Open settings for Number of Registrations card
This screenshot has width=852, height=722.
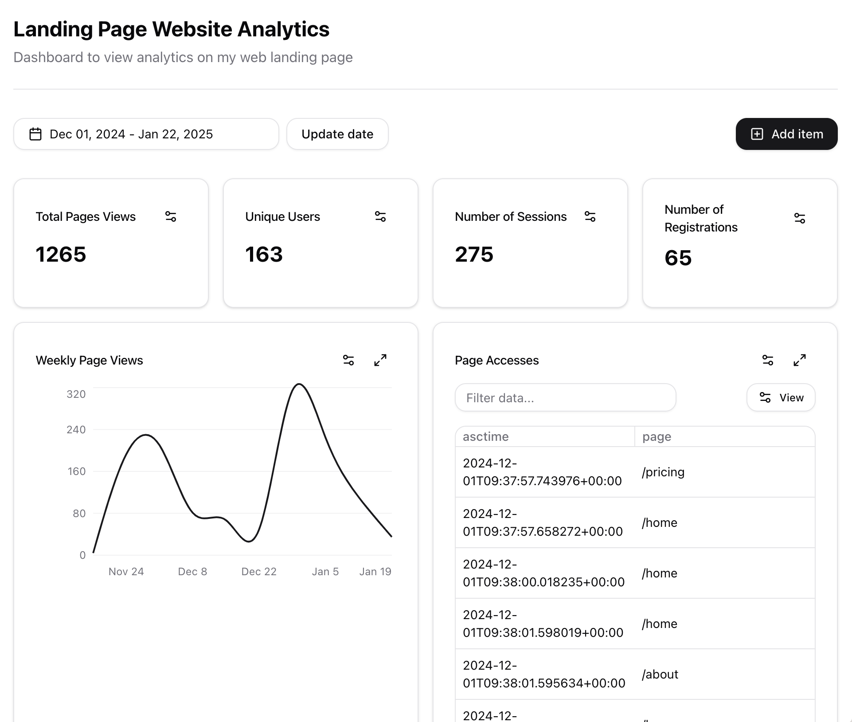pyautogui.click(x=800, y=218)
